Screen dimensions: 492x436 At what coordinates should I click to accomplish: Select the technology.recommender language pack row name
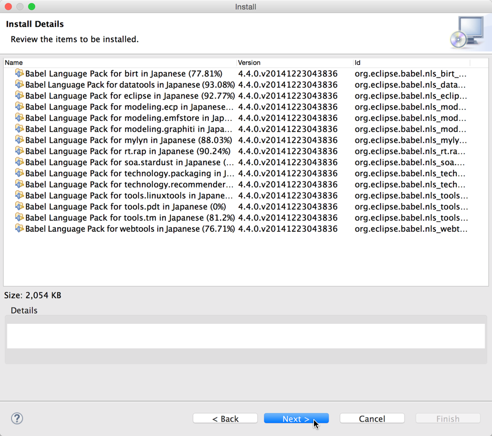coord(130,184)
